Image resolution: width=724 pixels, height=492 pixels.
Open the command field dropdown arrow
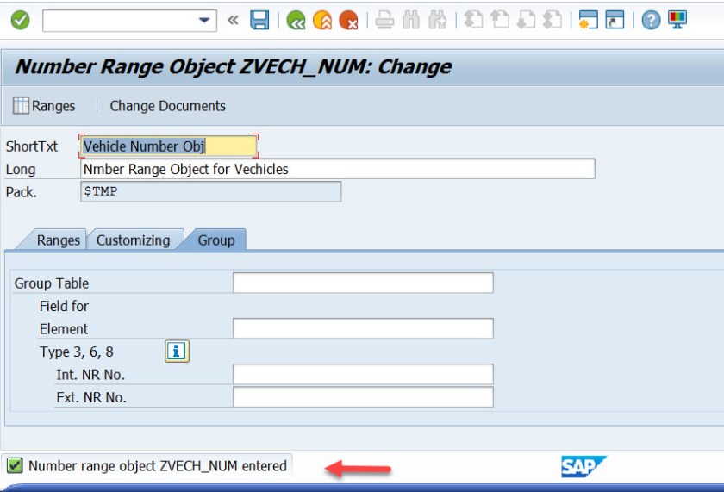pos(204,21)
